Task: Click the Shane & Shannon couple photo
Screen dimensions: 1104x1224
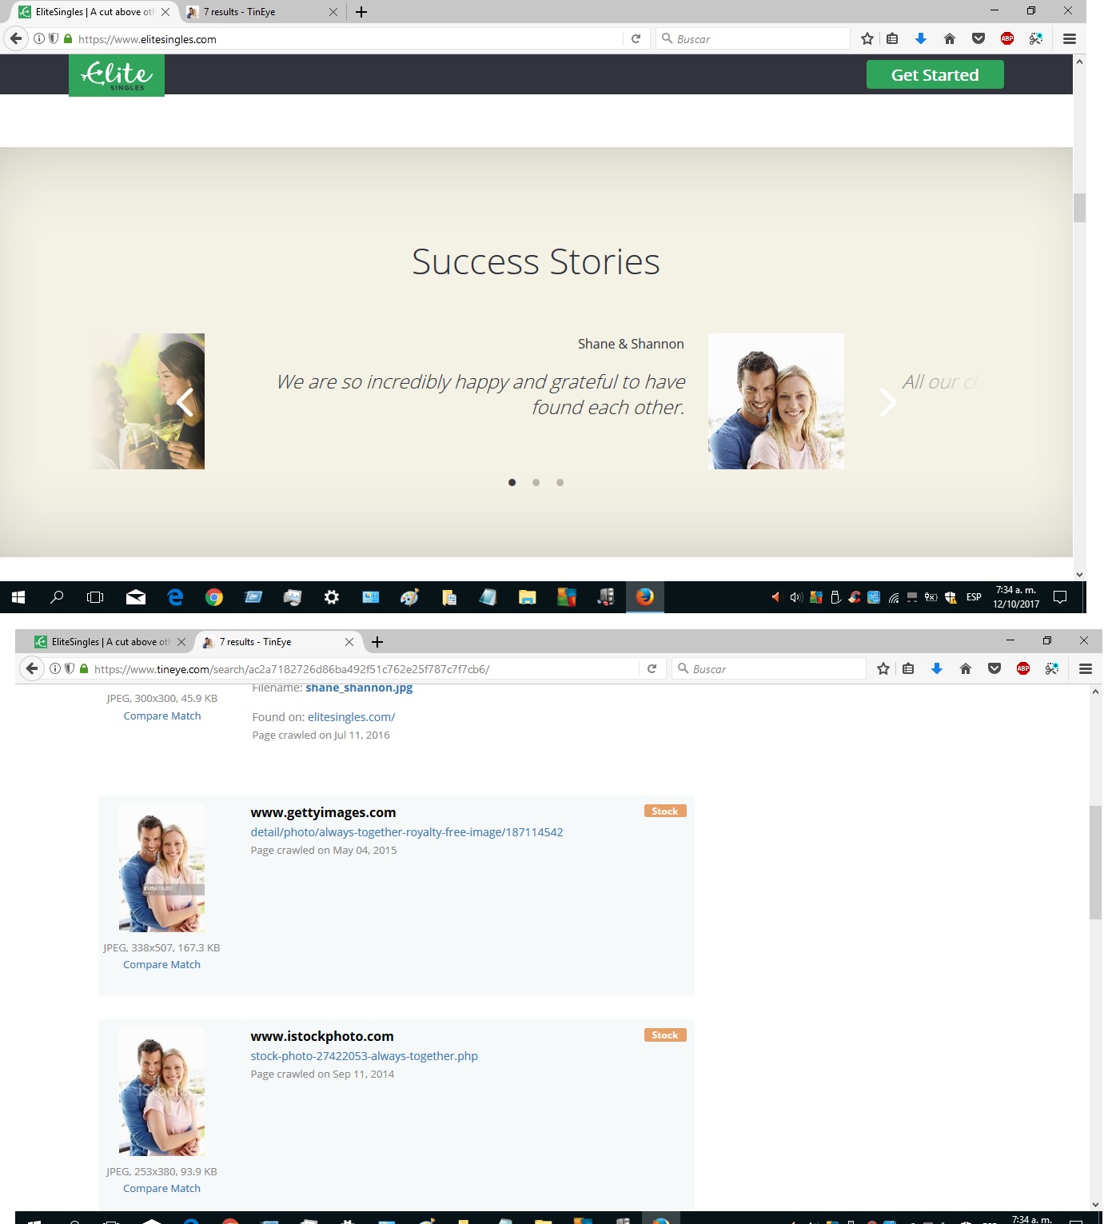Action: (x=776, y=401)
